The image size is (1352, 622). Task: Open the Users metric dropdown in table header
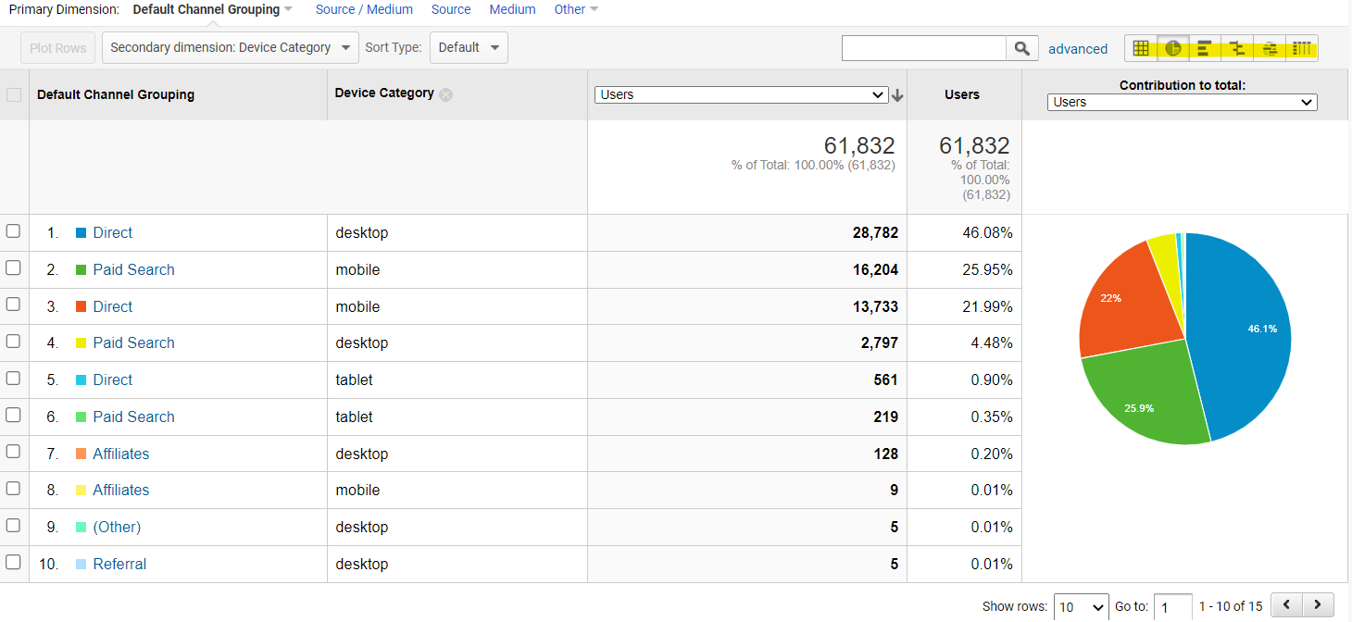[x=741, y=94]
